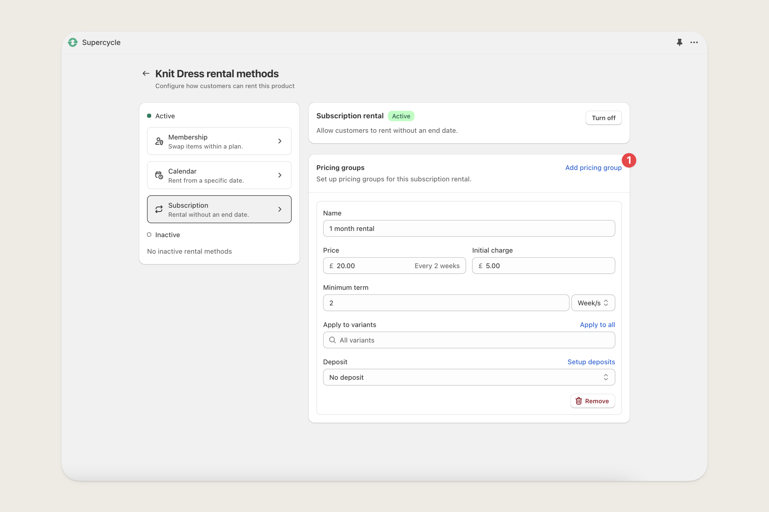Go back using the left arrow
The image size is (769, 512).
(x=146, y=73)
